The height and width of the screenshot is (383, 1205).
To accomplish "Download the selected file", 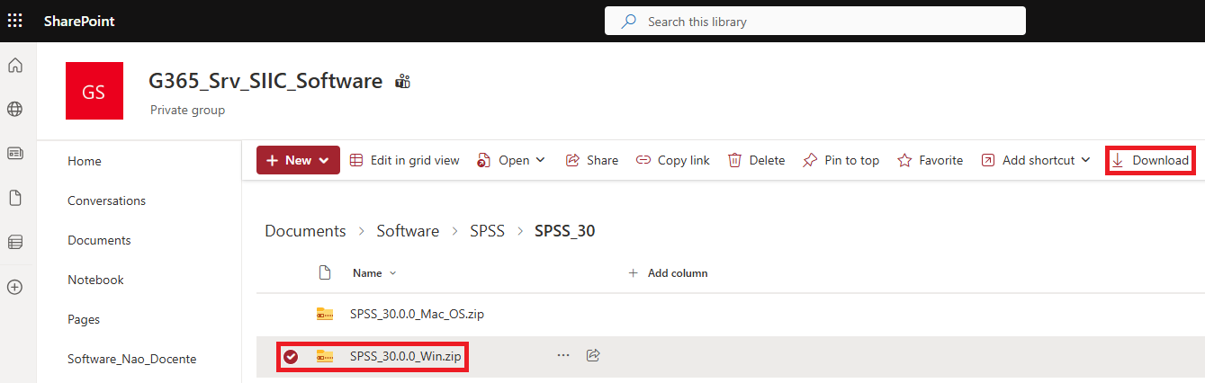I will pyautogui.click(x=1149, y=160).
